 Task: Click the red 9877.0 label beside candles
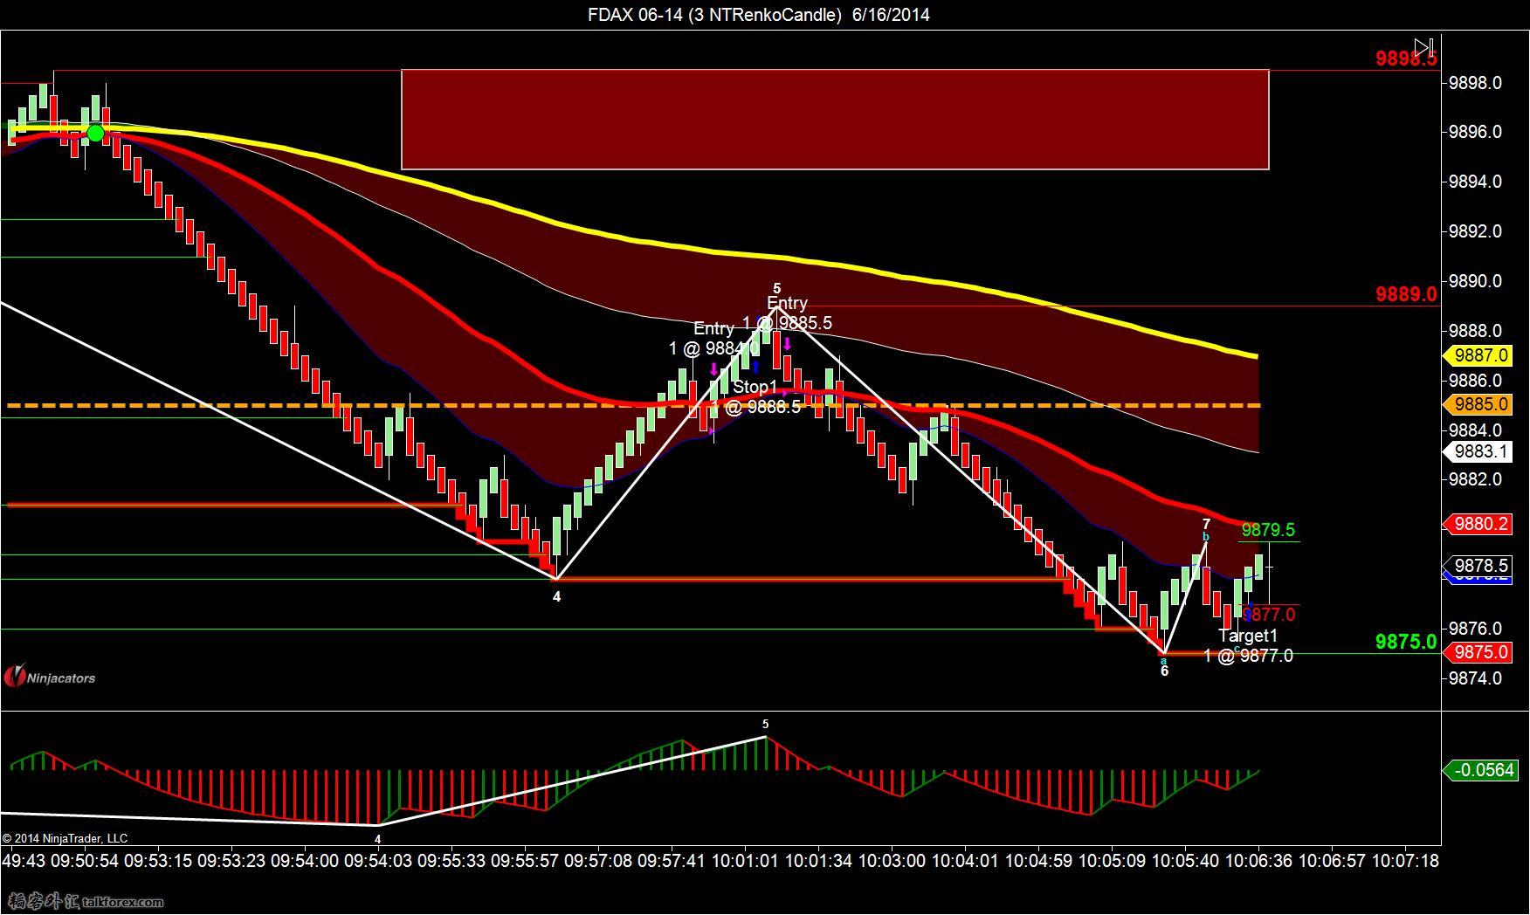coord(1269,615)
